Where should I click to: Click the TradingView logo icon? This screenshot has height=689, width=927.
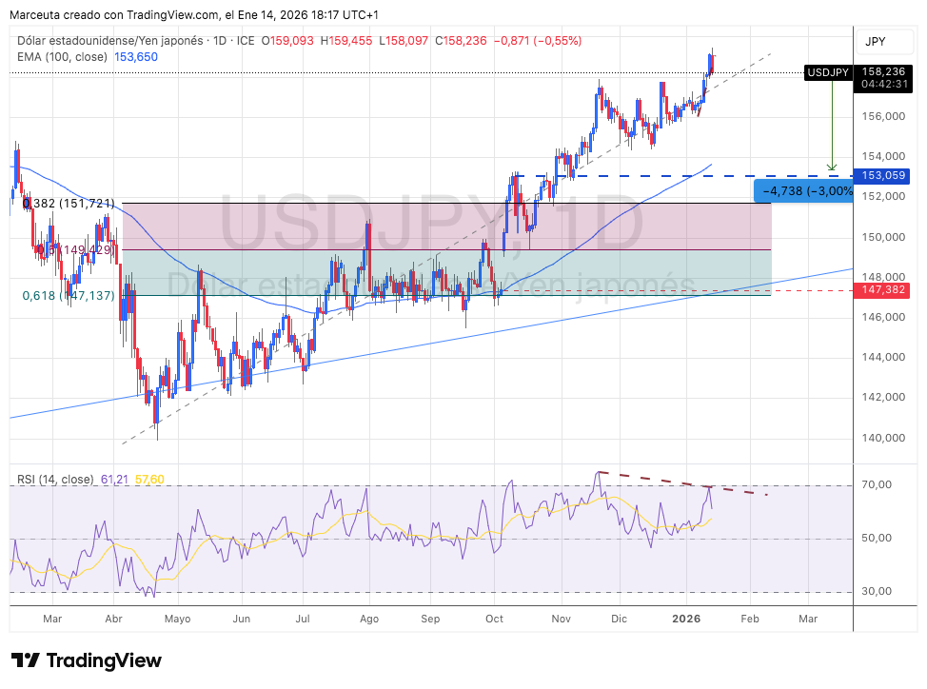[x=26, y=660]
